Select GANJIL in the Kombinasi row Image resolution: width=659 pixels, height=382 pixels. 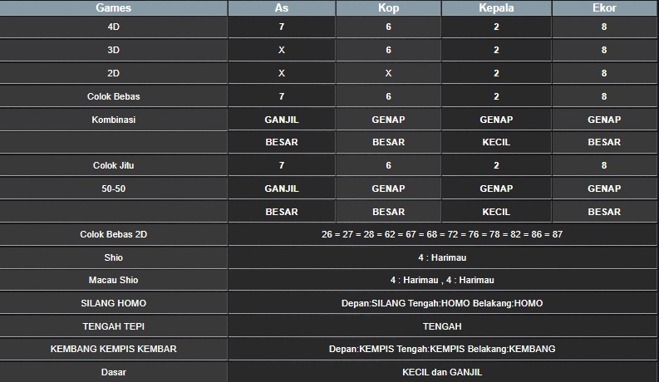pos(282,120)
